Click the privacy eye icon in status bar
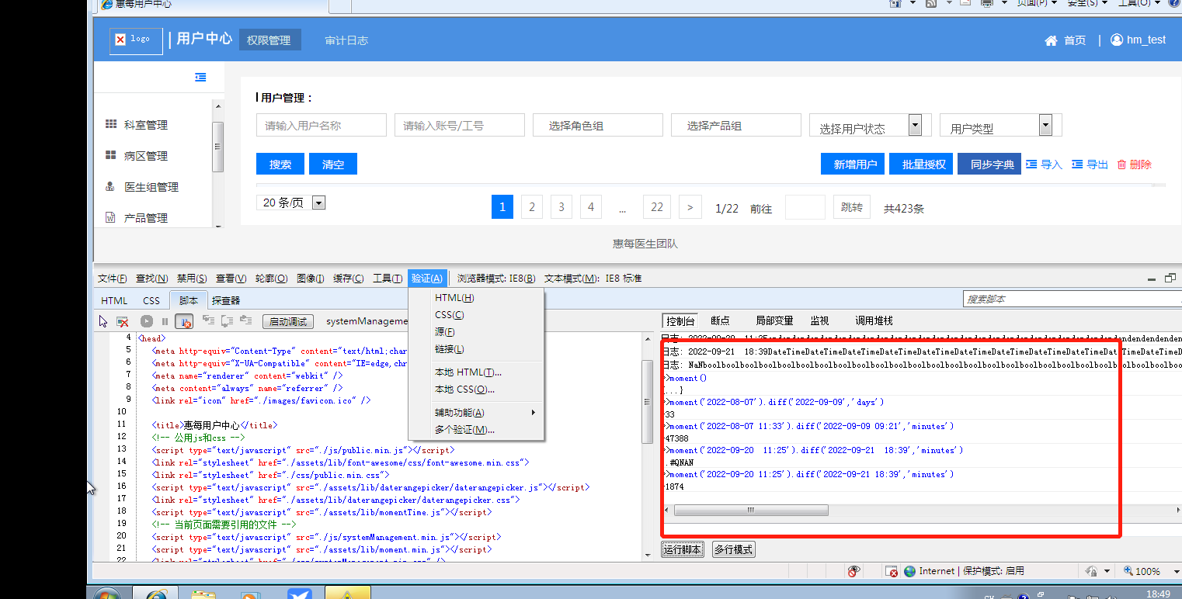1182x599 pixels. pyautogui.click(x=853, y=572)
